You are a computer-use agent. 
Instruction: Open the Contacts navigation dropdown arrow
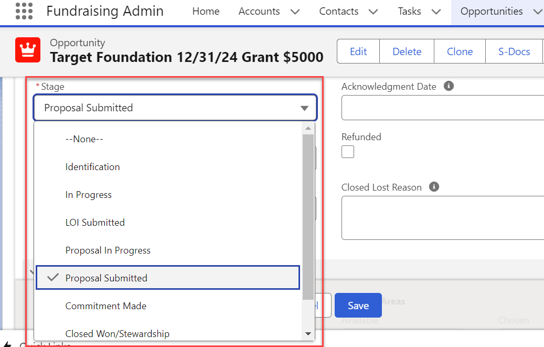(373, 11)
